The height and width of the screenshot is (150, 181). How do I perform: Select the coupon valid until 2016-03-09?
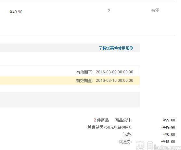[70, 72]
